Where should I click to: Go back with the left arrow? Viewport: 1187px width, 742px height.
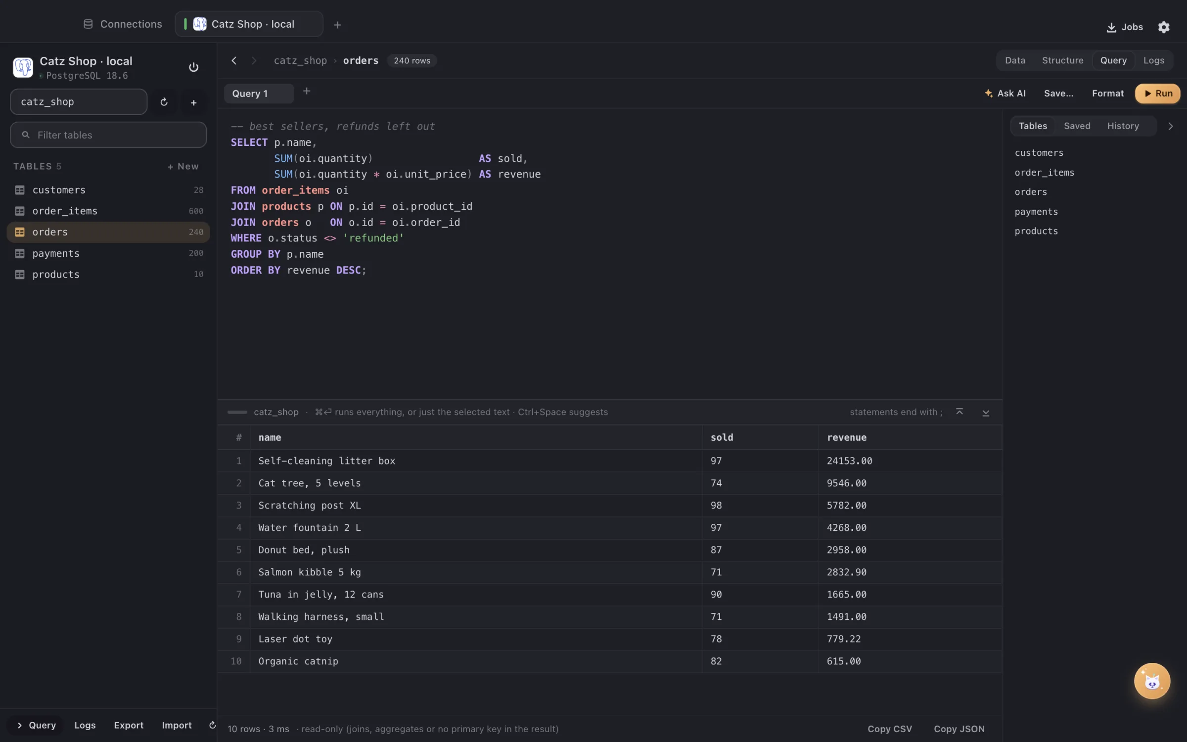tap(234, 60)
